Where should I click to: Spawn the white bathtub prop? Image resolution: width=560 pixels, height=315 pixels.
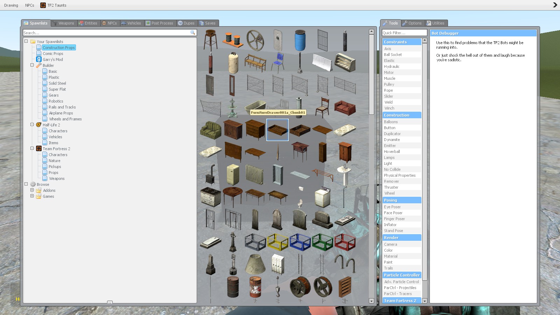click(255, 108)
